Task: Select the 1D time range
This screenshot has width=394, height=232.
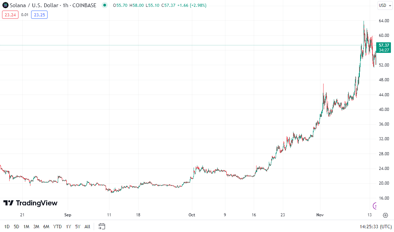Action: point(7,227)
